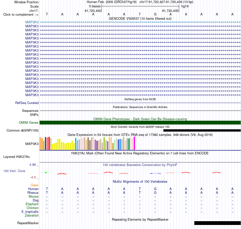Select the Window Position label
Image resolution: width=241 pixels, height=229 pixels.
[x=26, y=2]
